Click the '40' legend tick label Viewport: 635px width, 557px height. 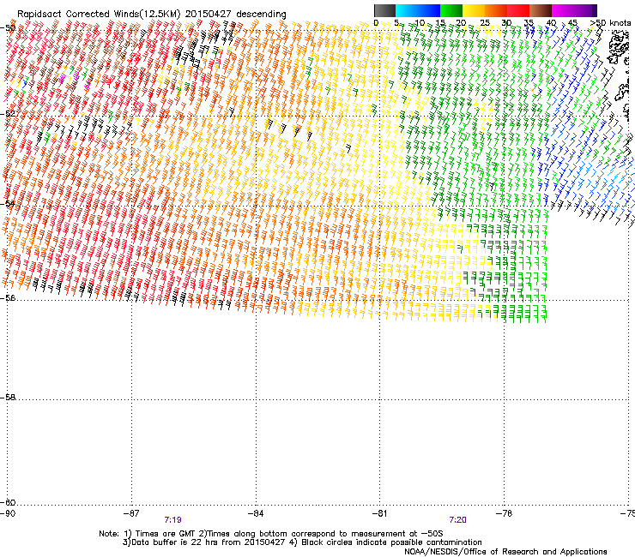tap(551, 22)
